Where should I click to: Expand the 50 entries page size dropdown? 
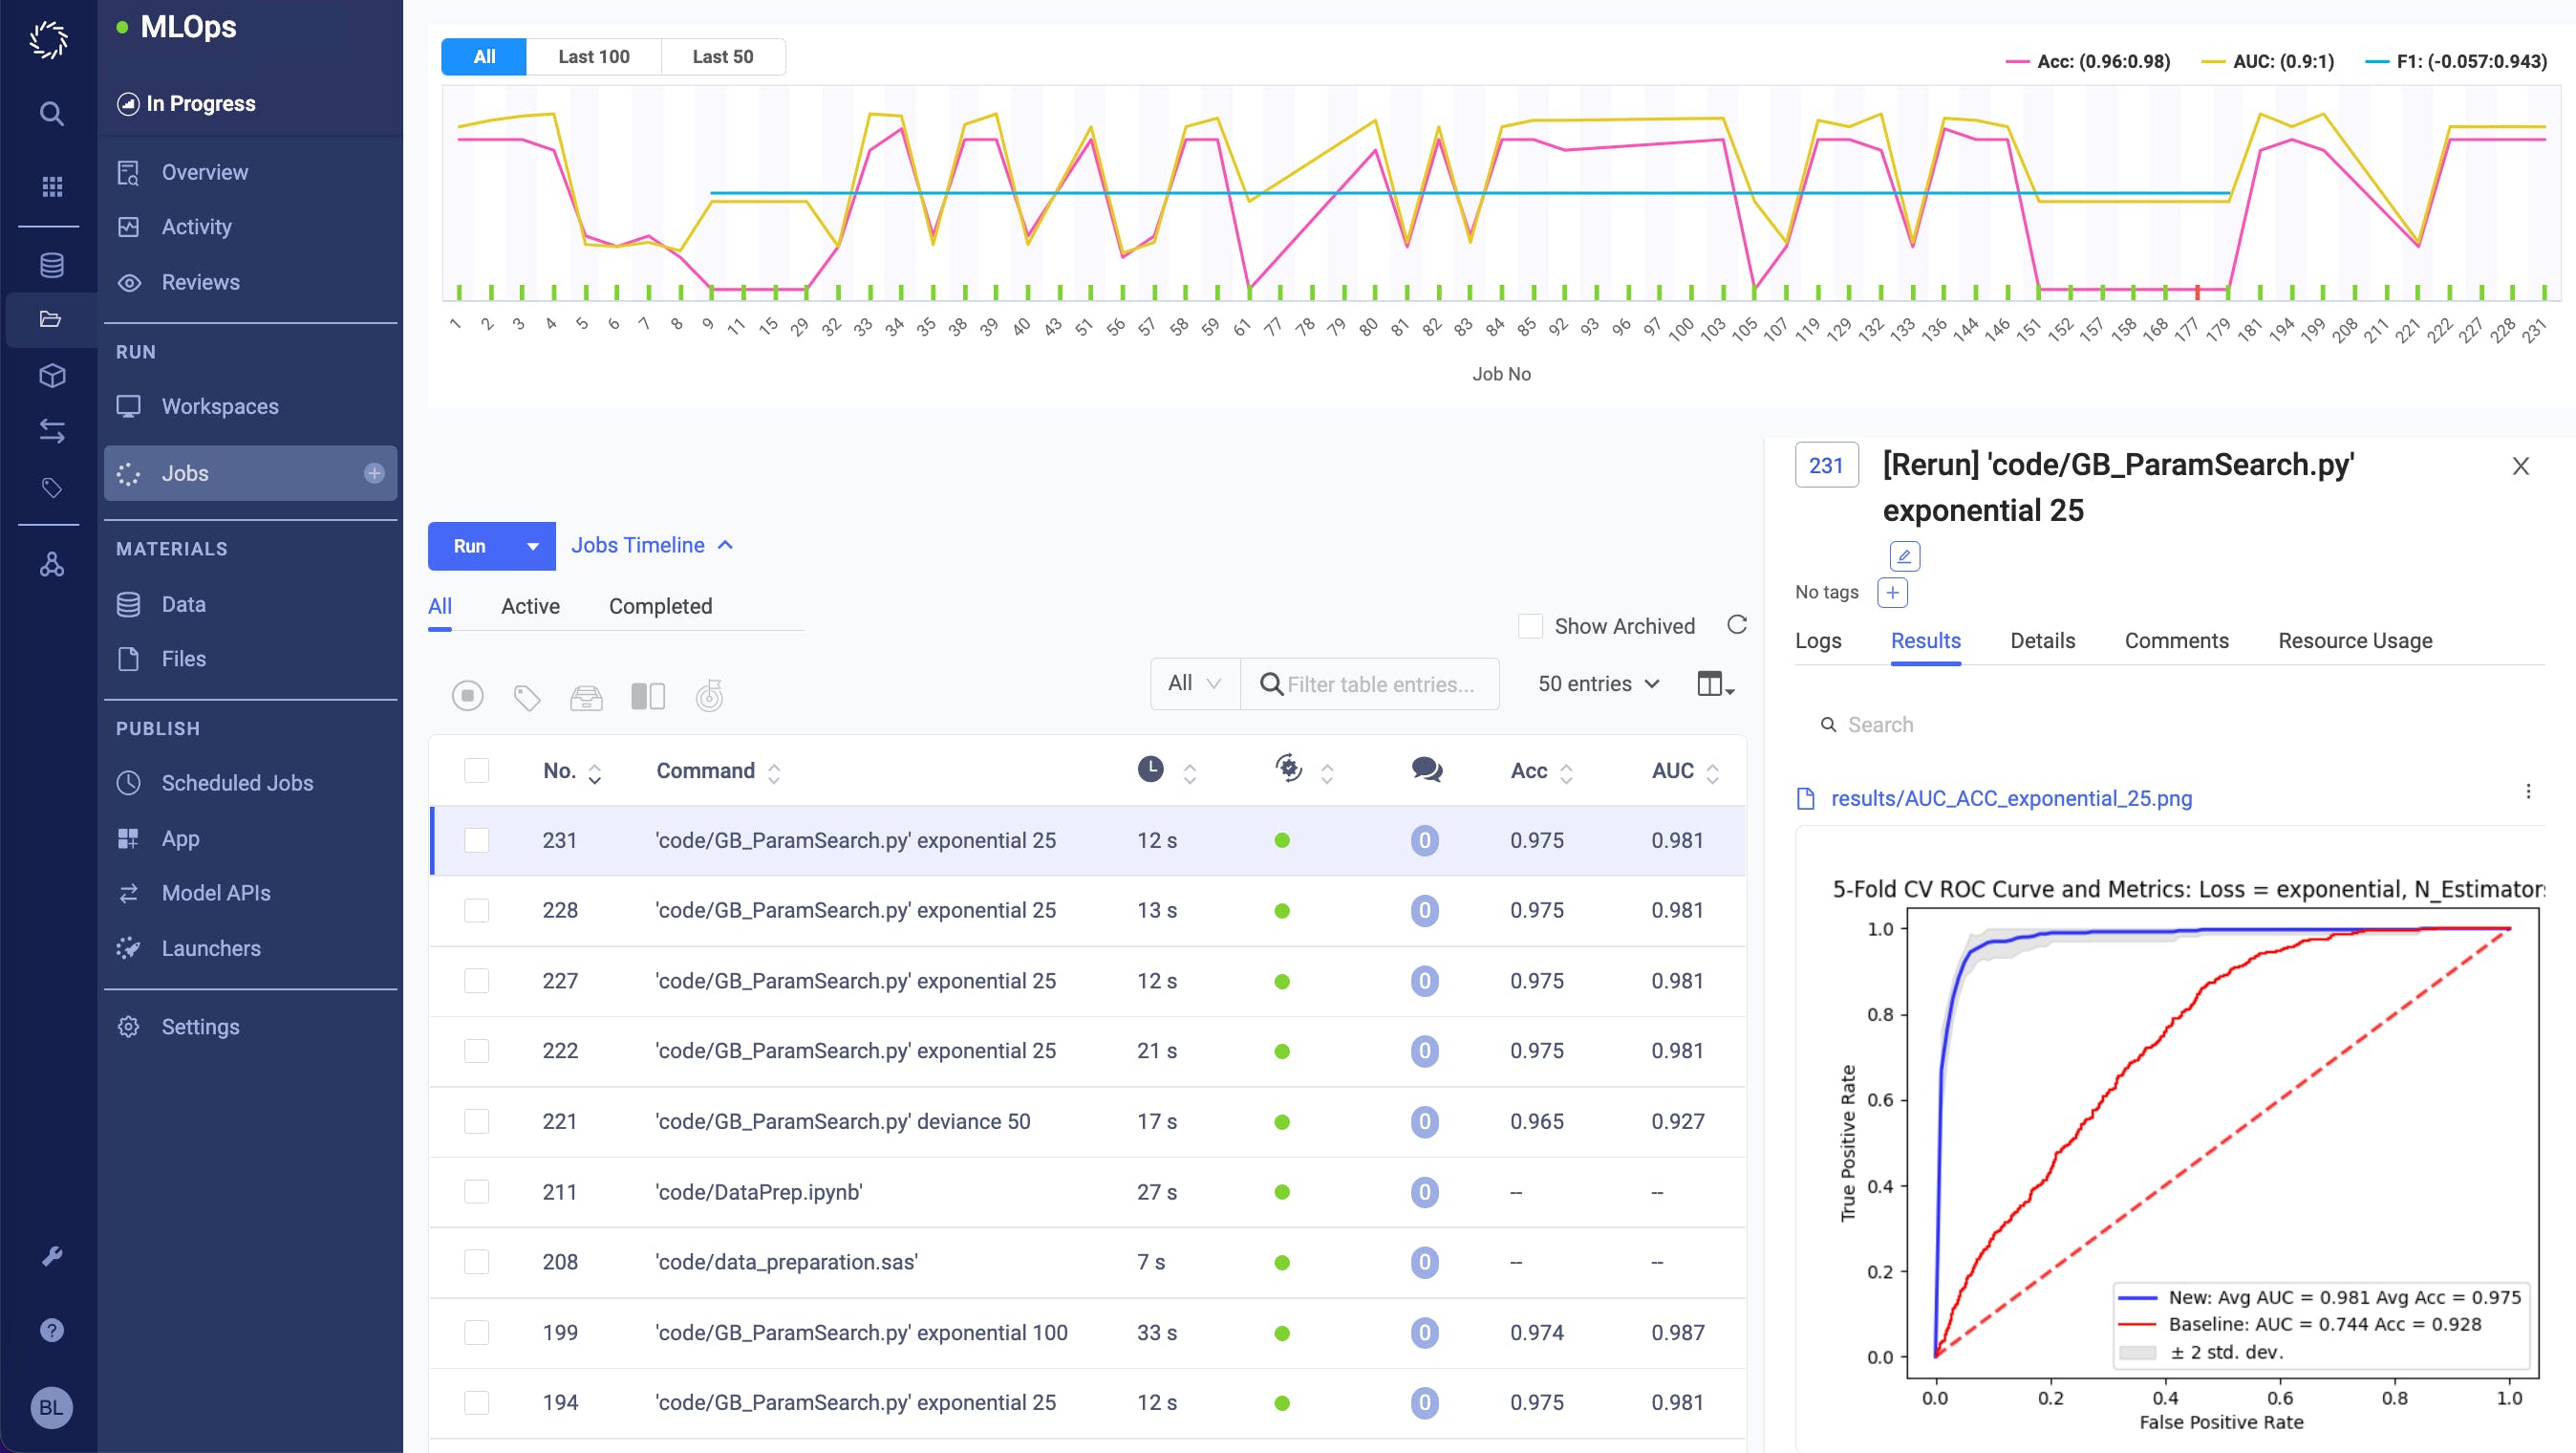pyautogui.click(x=1598, y=683)
